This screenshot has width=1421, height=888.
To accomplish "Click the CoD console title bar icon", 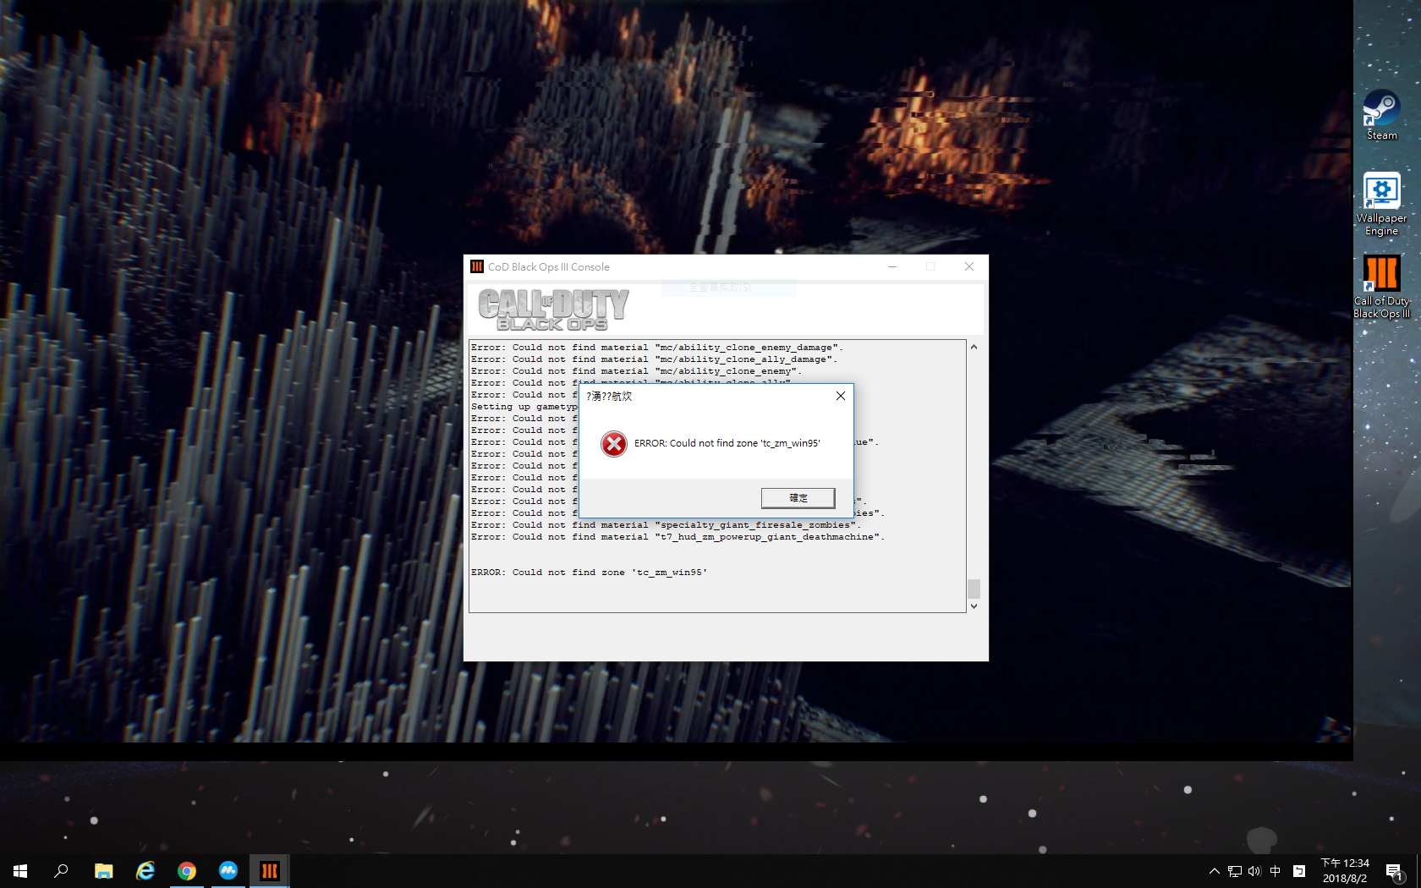I will [x=477, y=266].
